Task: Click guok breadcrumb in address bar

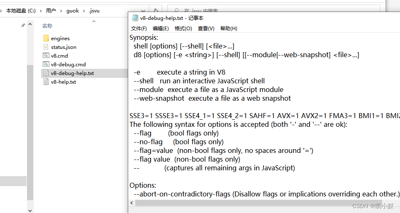Action: point(73,11)
